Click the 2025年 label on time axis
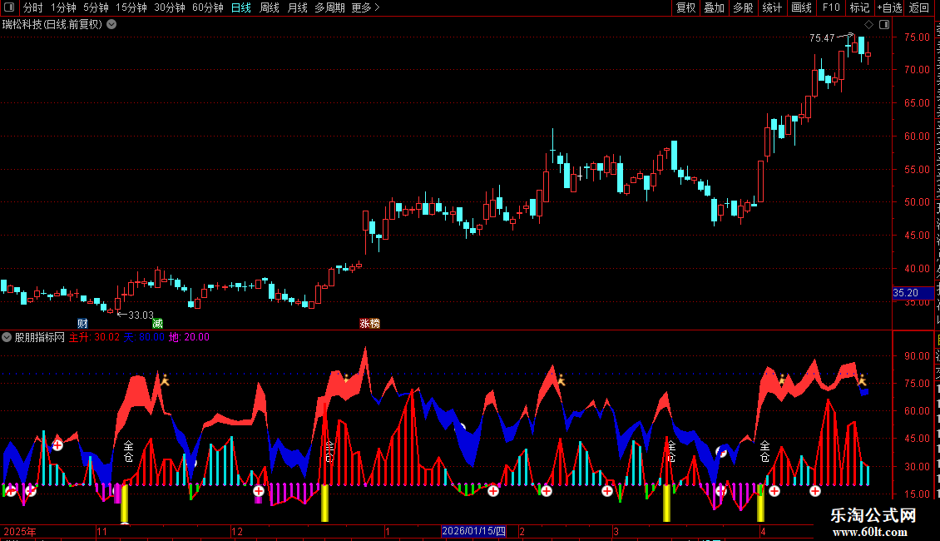Viewport: 940px width, 541px height. [20, 531]
